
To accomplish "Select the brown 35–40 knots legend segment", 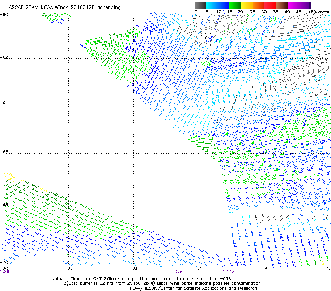I will (x=282, y=5).
